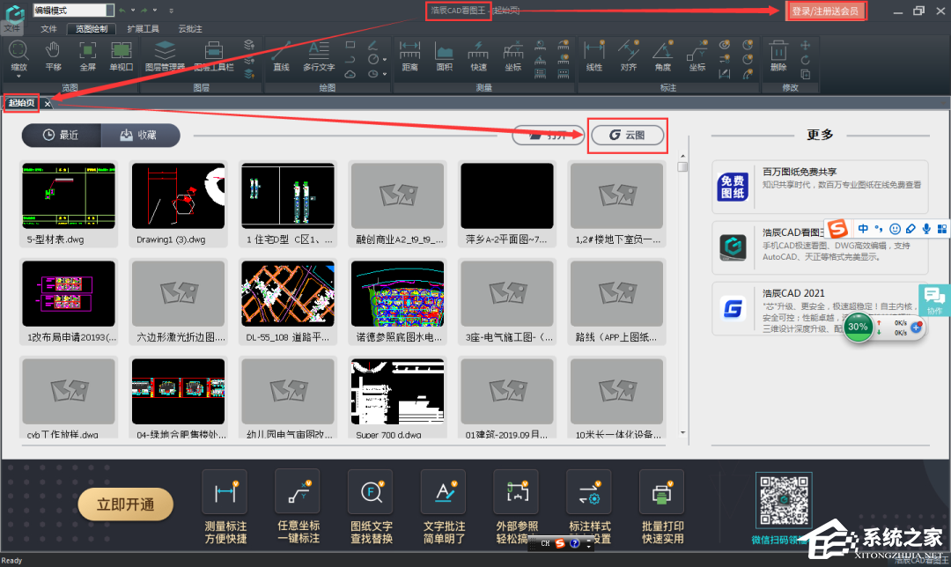Expand the redo history dropdown arrow
The height and width of the screenshot is (567, 951).
pyautogui.click(x=155, y=11)
